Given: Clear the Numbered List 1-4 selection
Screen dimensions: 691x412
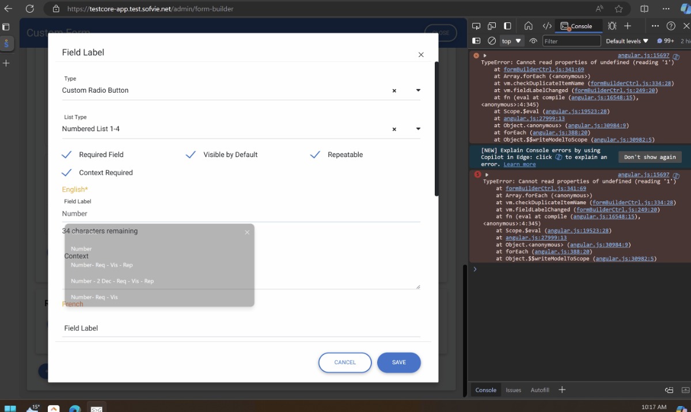Looking at the screenshot, I should [394, 129].
